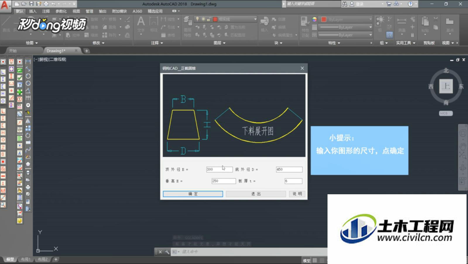
Task: Open the A360 ribbon tab
Action: pyautogui.click(x=137, y=11)
